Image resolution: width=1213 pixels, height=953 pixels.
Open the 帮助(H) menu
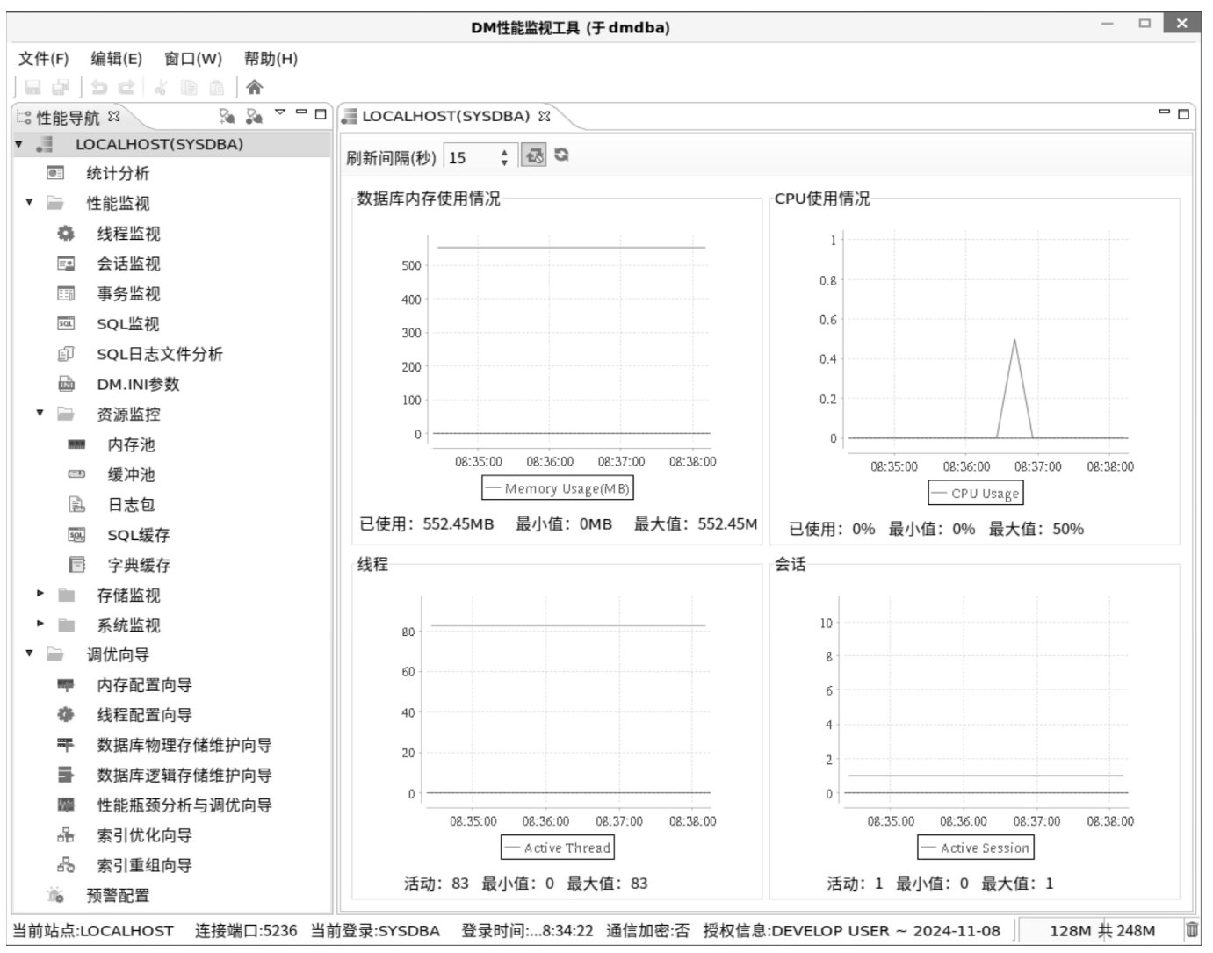271,59
